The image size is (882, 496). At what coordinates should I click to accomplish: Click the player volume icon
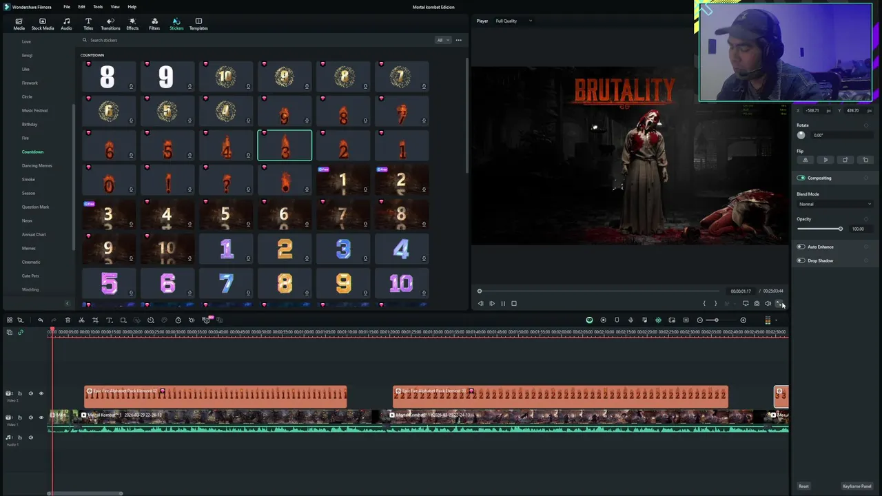pos(768,303)
